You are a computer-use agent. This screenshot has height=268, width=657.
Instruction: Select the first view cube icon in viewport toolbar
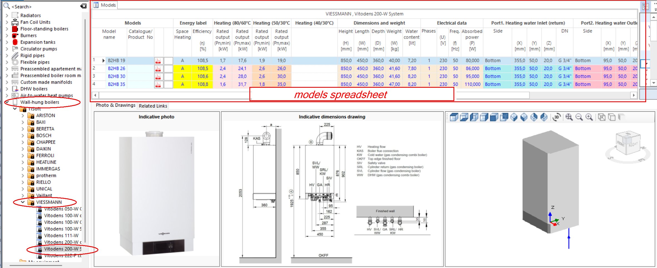click(454, 117)
